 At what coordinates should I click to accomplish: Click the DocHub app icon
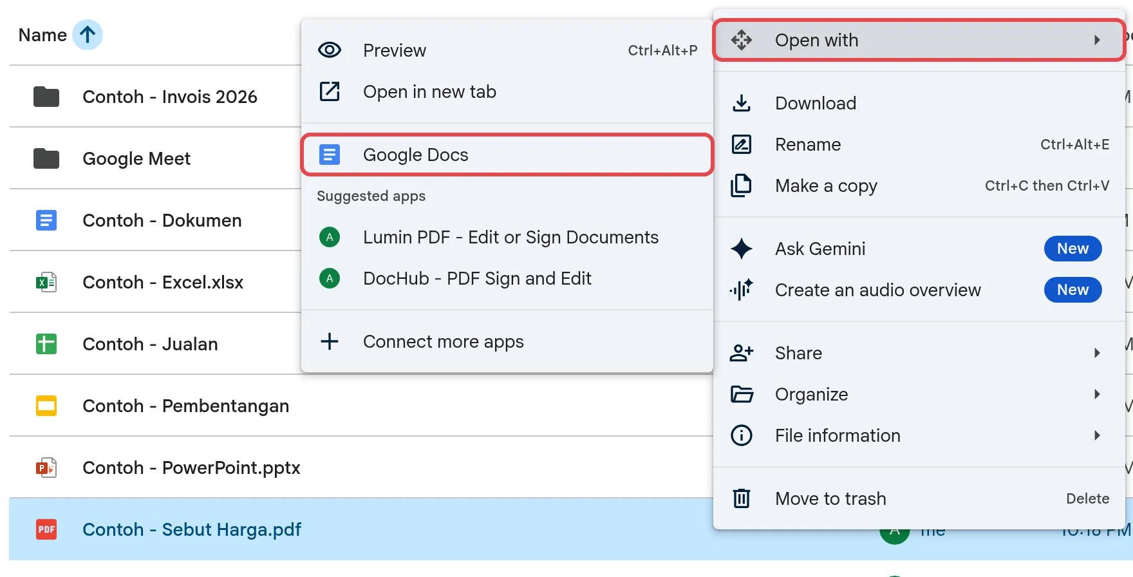pyautogui.click(x=330, y=278)
